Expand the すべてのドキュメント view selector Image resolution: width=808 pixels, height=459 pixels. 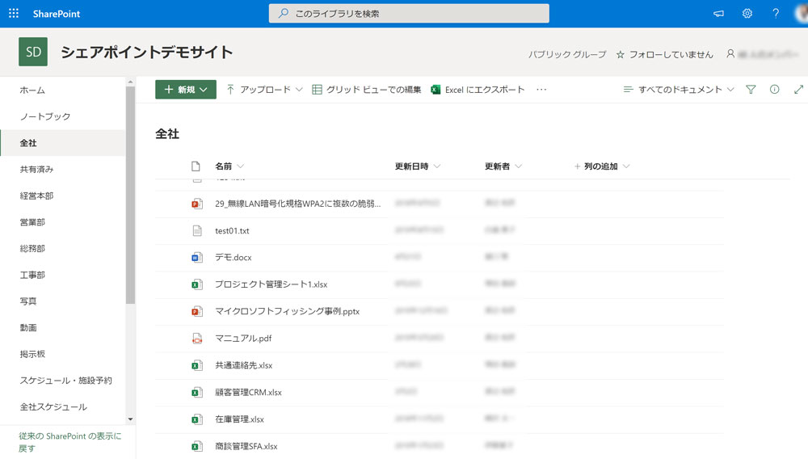679,90
